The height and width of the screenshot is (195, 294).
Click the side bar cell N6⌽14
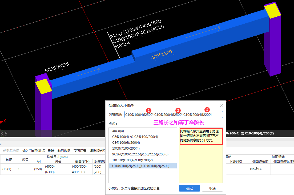(x=260, y=169)
